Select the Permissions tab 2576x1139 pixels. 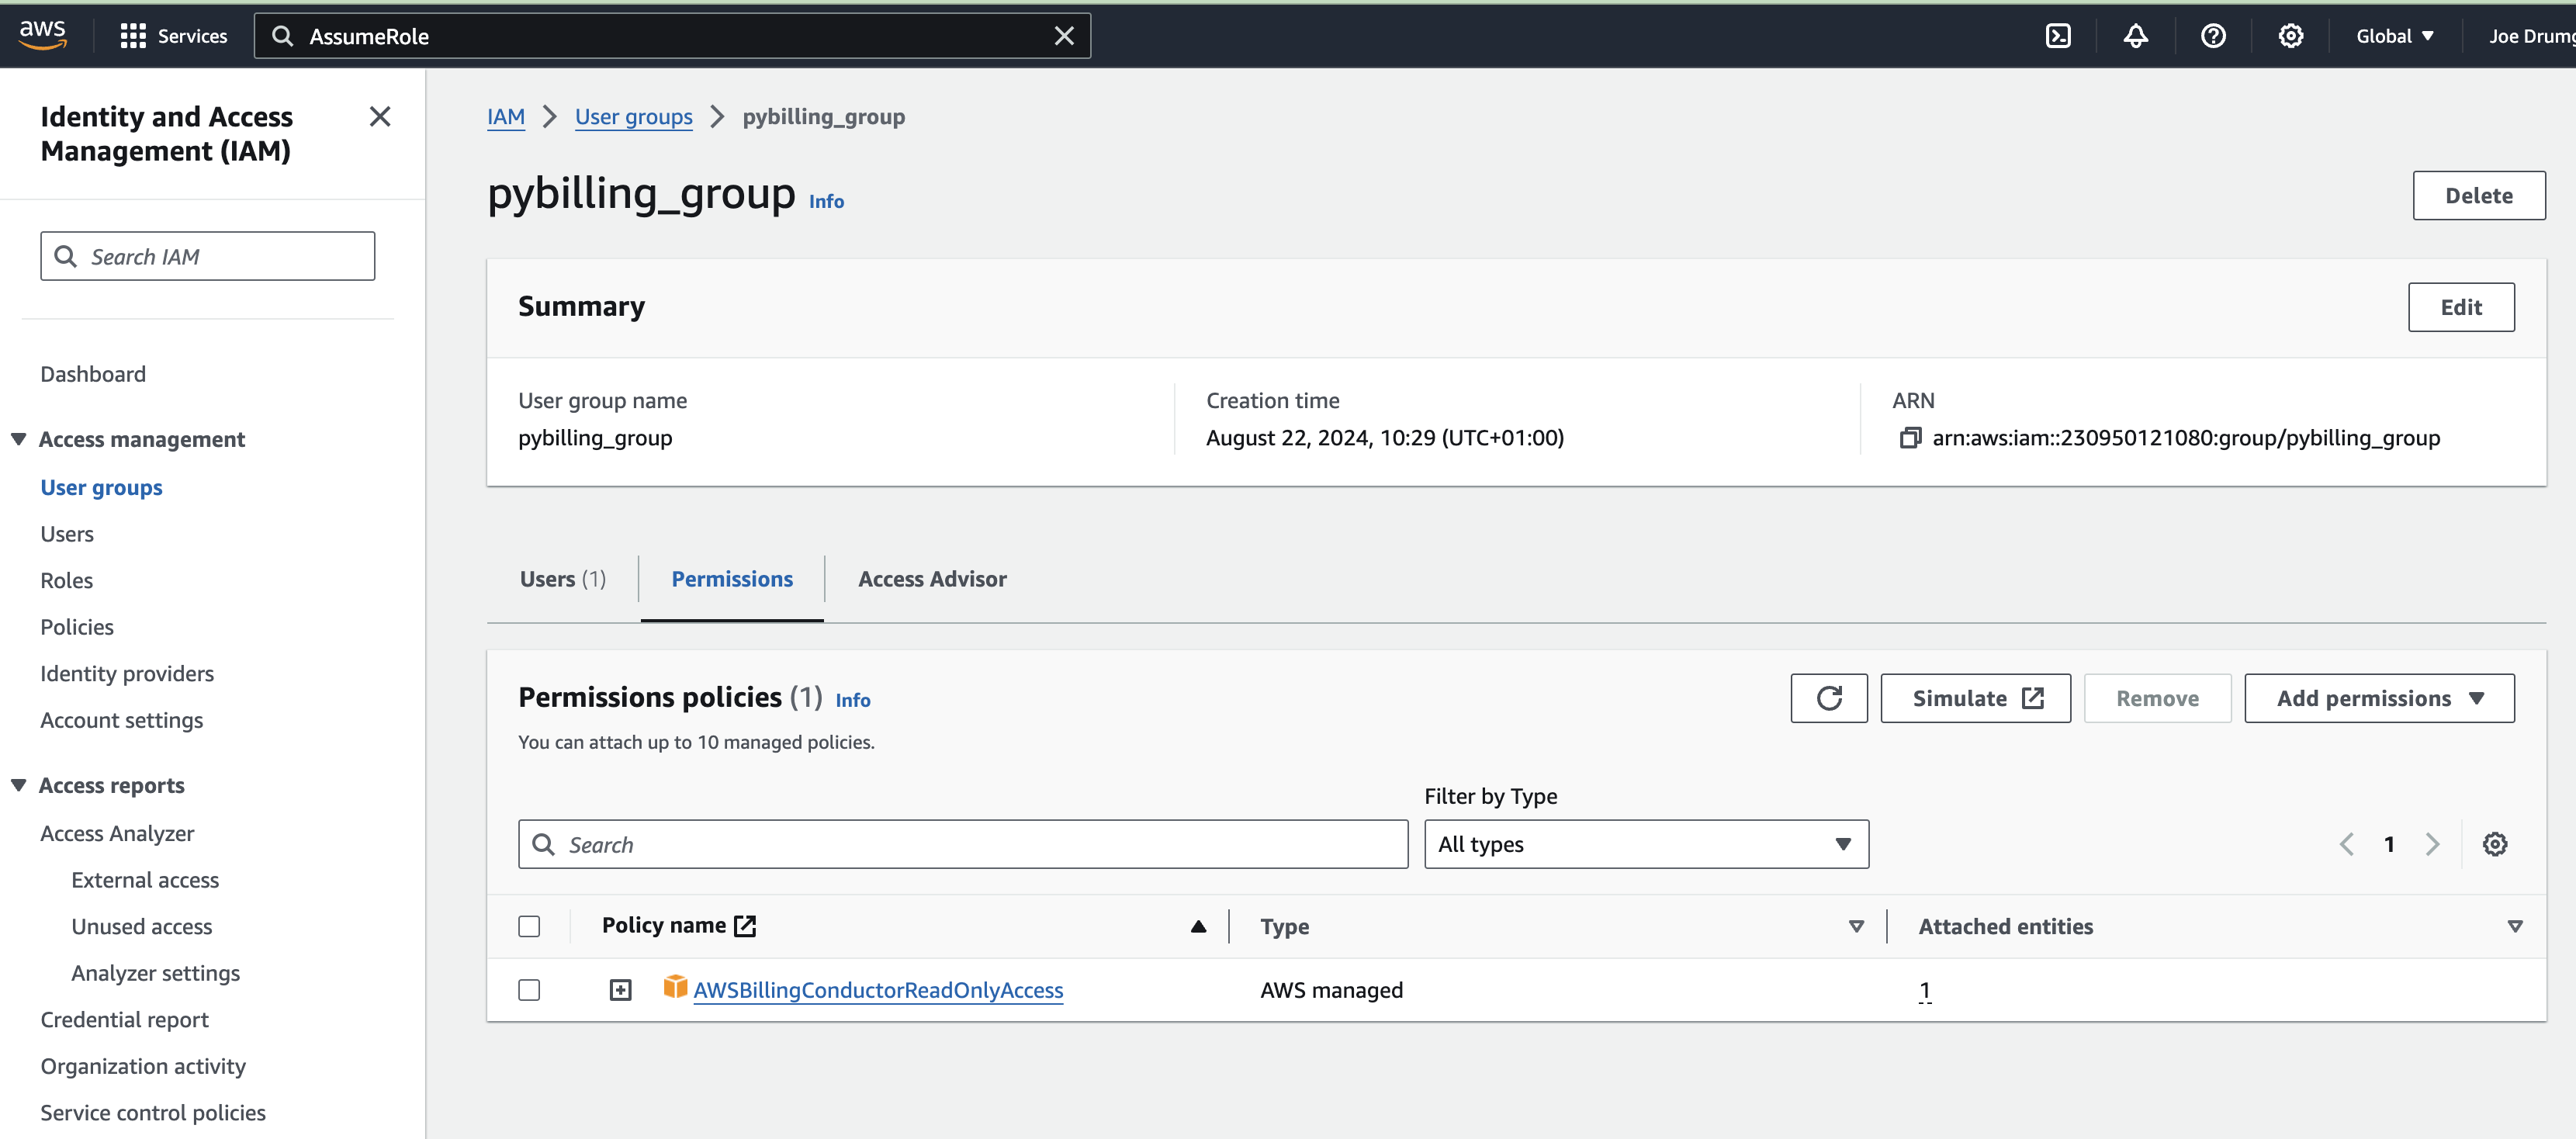click(x=732, y=579)
